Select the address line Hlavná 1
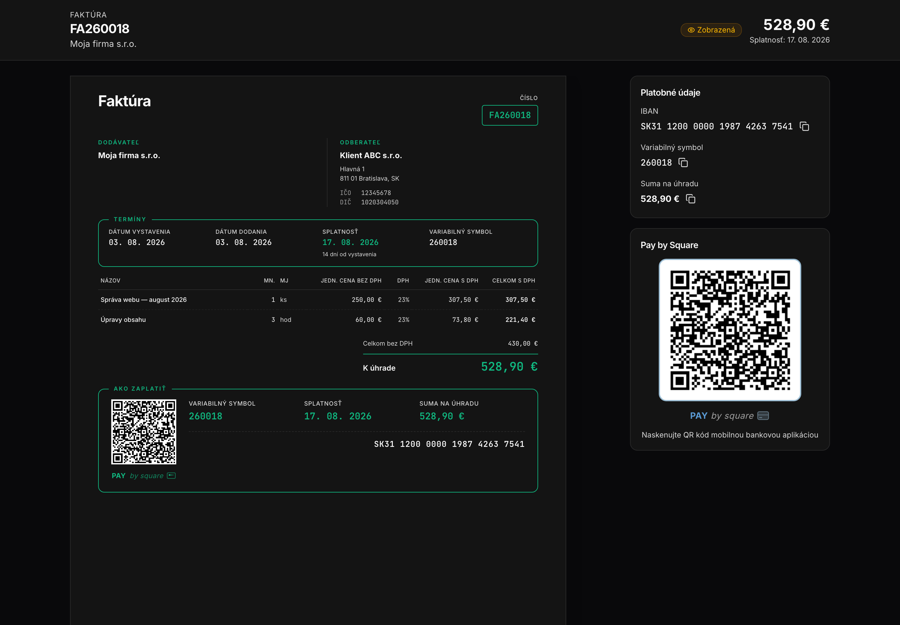 pyautogui.click(x=352, y=169)
